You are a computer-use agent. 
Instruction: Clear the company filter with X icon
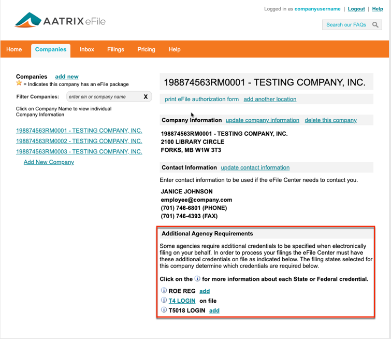pyautogui.click(x=146, y=96)
